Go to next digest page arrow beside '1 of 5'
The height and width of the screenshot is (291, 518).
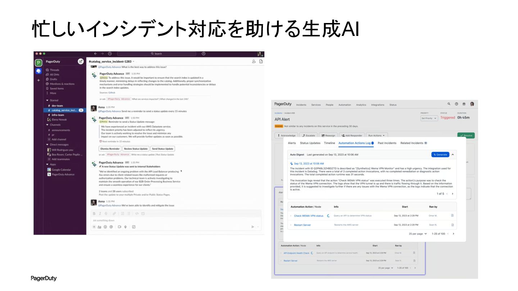pos(453,194)
